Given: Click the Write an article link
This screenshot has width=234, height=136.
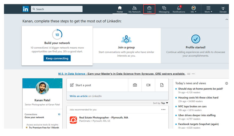Looking at the screenshot, I should (79, 96).
